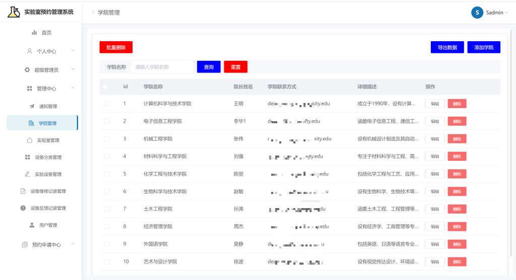Click the blue 查询 button

(209, 67)
